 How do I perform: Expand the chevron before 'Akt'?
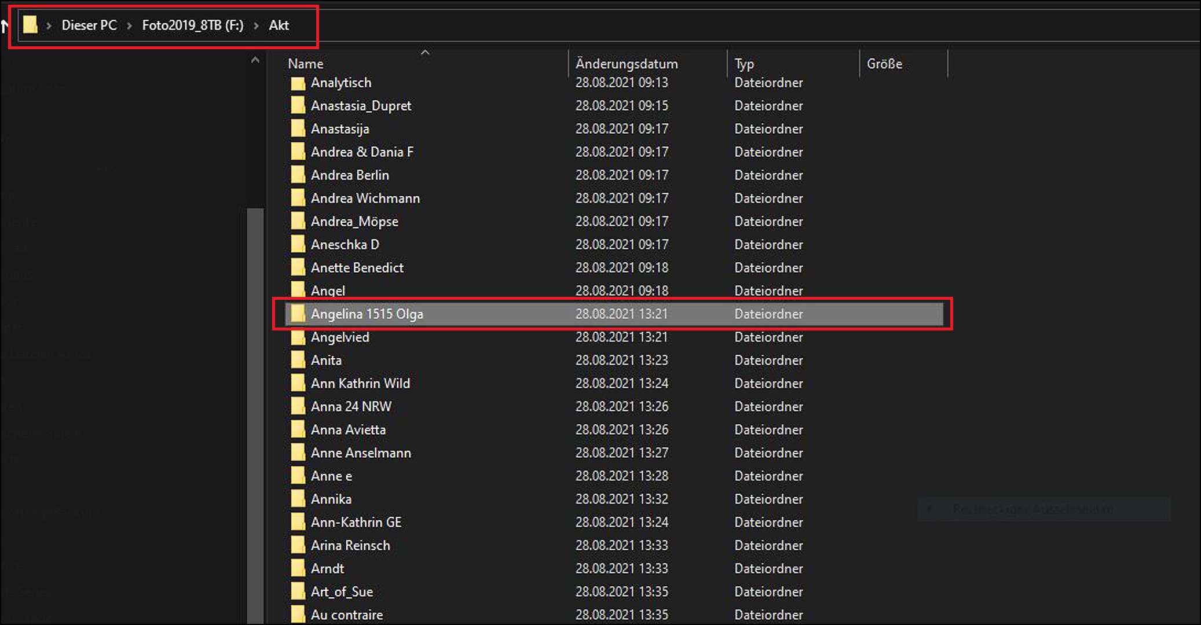click(x=256, y=25)
